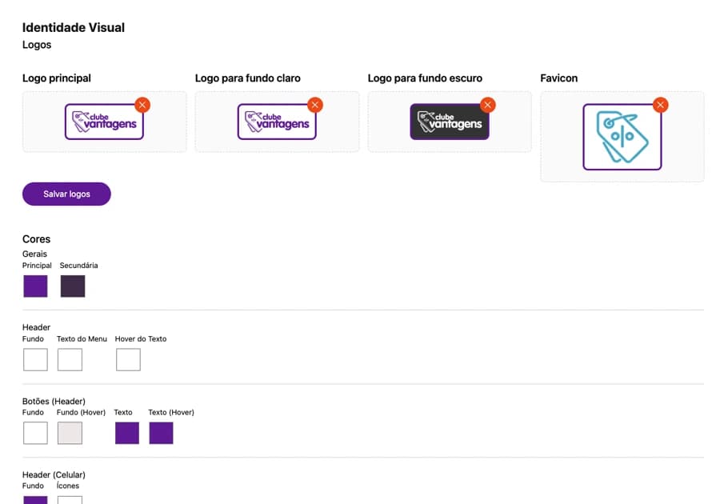720x504 pixels.
Task: Pick the Header Texto do Menu swatch
Action: (70, 359)
